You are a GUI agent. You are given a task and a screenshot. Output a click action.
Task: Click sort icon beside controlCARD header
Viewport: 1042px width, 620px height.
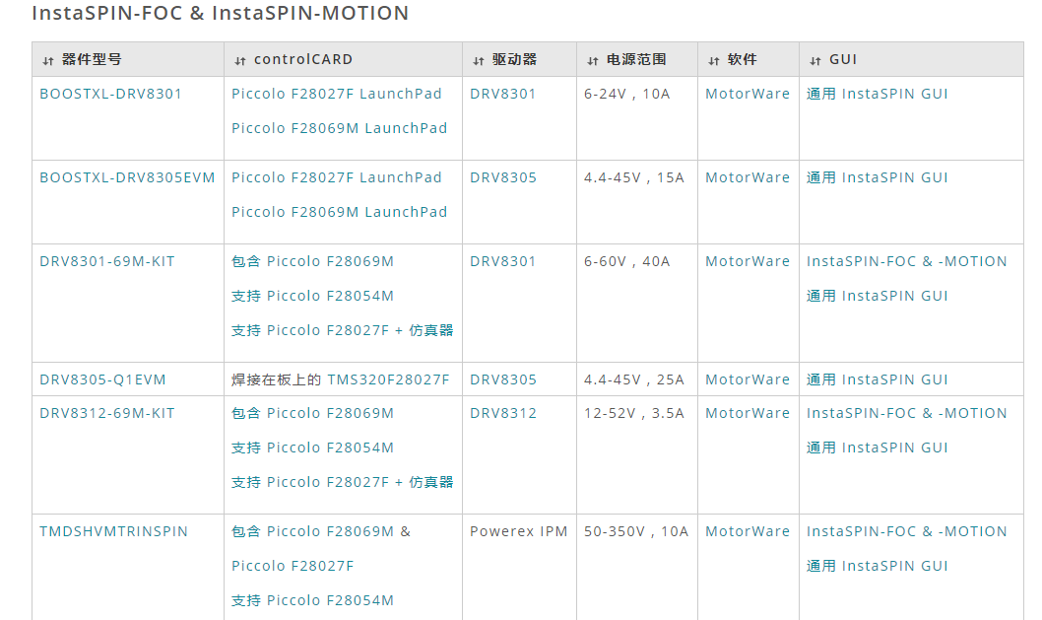(x=240, y=60)
